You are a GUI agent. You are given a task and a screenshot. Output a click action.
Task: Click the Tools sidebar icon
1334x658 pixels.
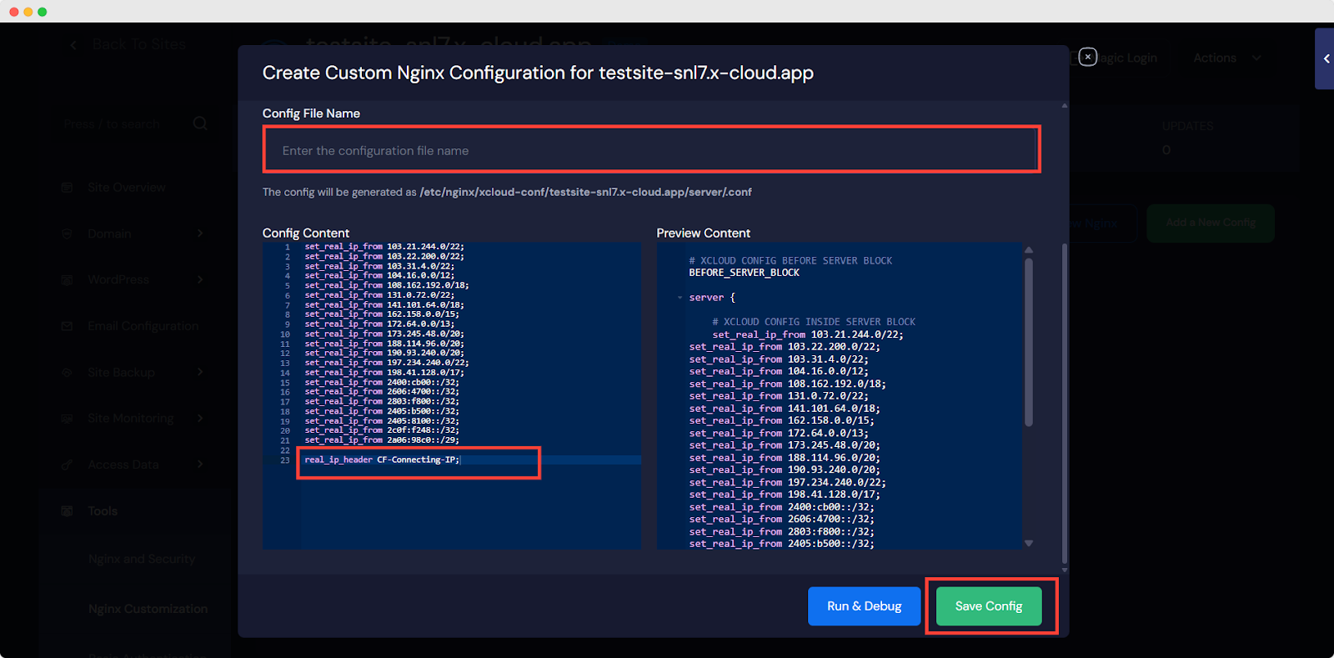pos(67,511)
